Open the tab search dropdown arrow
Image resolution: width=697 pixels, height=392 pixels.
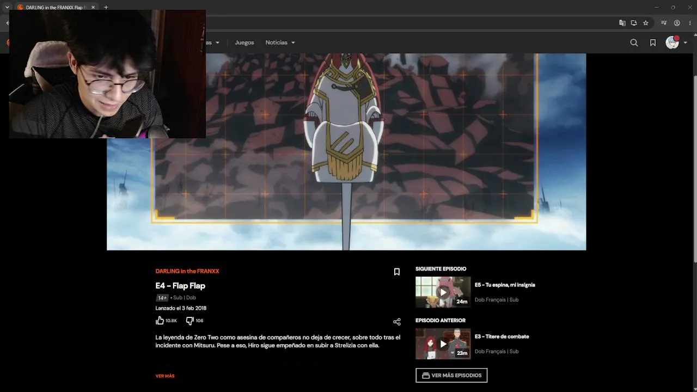click(x=7, y=7)
